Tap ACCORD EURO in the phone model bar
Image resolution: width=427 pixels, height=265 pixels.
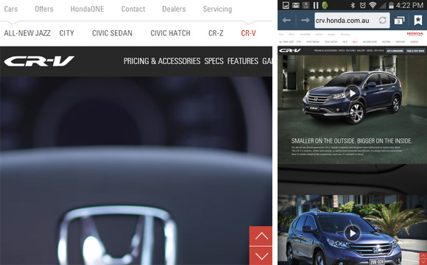coord(370,42)
